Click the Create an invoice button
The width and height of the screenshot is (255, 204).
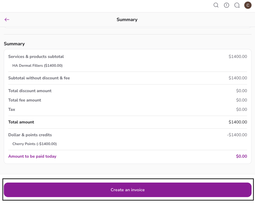click(x=127, y=190)
